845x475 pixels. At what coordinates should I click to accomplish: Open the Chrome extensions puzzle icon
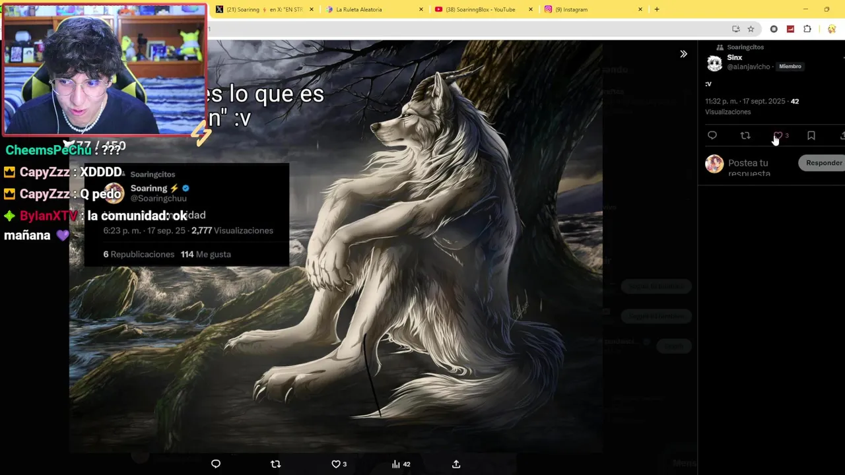[807, 29]
